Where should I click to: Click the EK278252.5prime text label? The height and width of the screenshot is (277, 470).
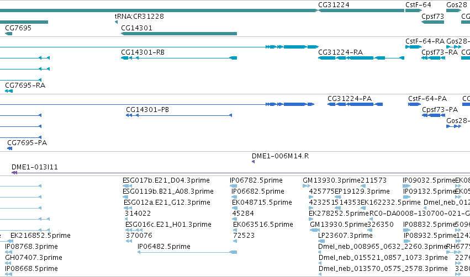(339, 214)
